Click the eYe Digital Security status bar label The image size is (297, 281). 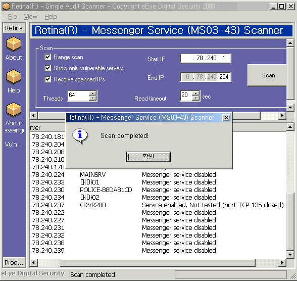(33, 273)
